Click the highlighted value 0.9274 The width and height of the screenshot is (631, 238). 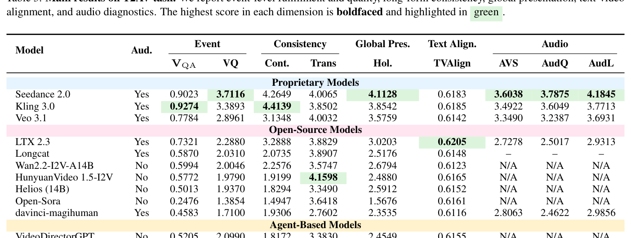pyautogui.click(x=184, y=106)
